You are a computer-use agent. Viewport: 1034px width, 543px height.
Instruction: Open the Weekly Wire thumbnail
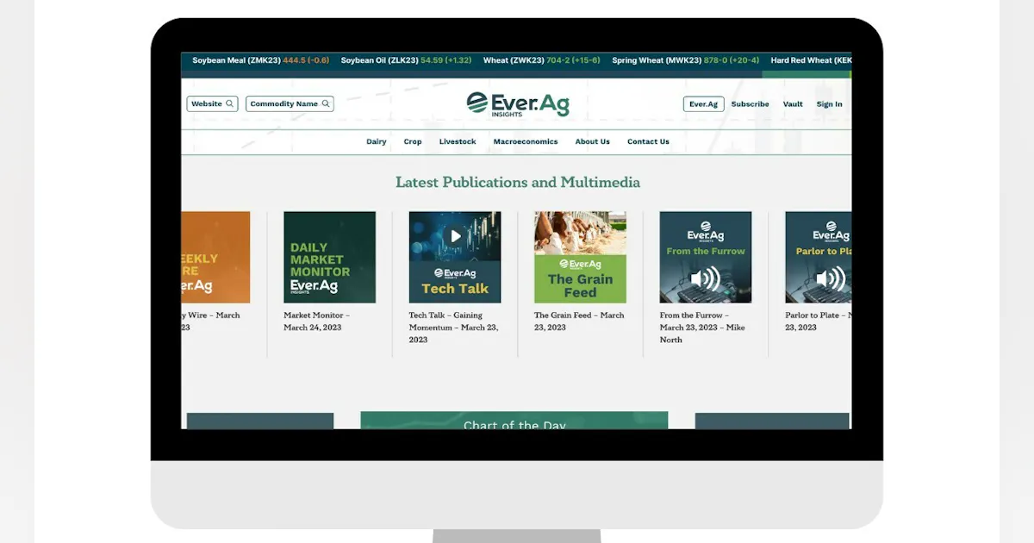pyautogui.click(x=215, y=257)
